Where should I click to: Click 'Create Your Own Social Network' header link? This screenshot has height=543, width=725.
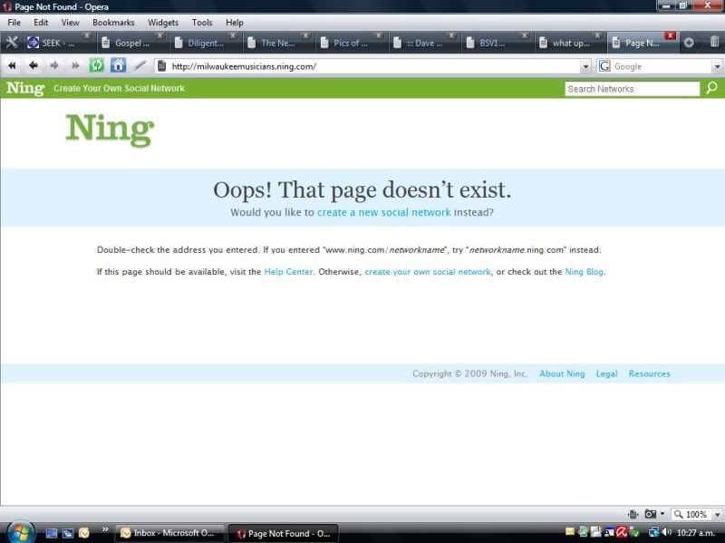point(119,88)
